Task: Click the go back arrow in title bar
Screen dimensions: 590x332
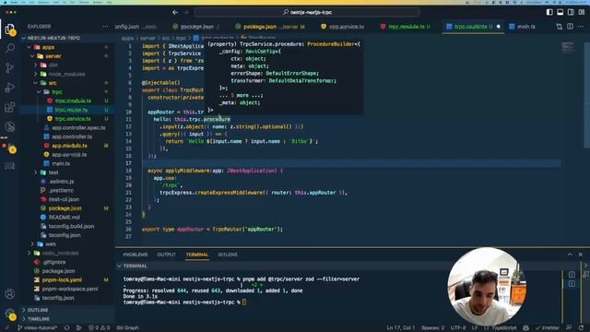Action: pos(175,12)
